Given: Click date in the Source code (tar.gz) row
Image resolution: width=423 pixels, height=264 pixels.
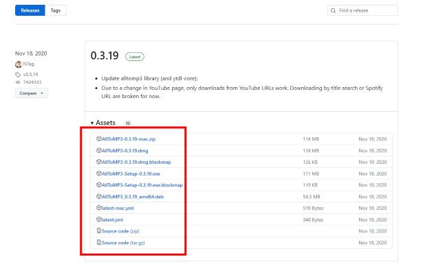Looking at the screenshot, I should tap(373, 243).
